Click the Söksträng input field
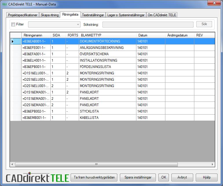223x186 pixels. click(148, 24)
